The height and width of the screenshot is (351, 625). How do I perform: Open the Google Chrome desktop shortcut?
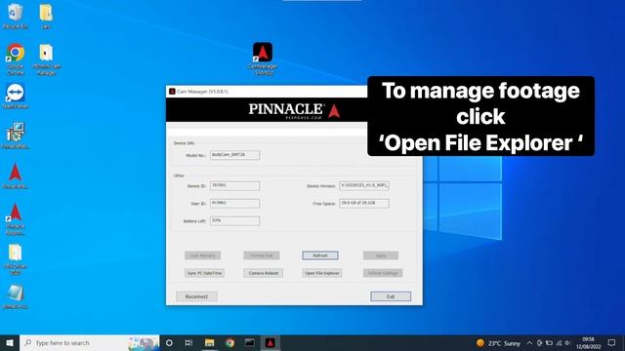[x=16, y=58]
